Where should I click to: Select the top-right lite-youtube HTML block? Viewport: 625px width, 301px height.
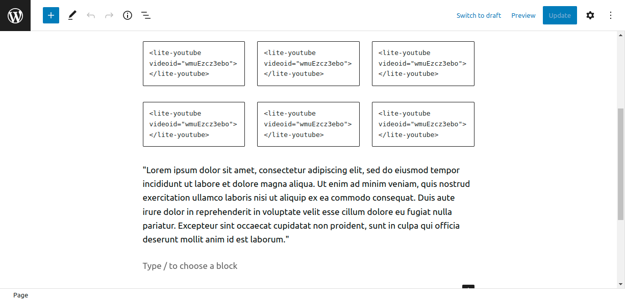click(x=423, y=64)
